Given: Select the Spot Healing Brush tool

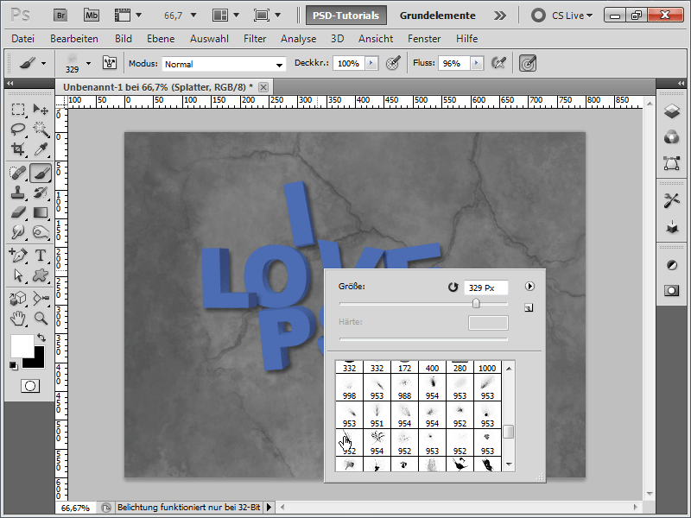Looking at the screenshot, I should tap(18, 174).
